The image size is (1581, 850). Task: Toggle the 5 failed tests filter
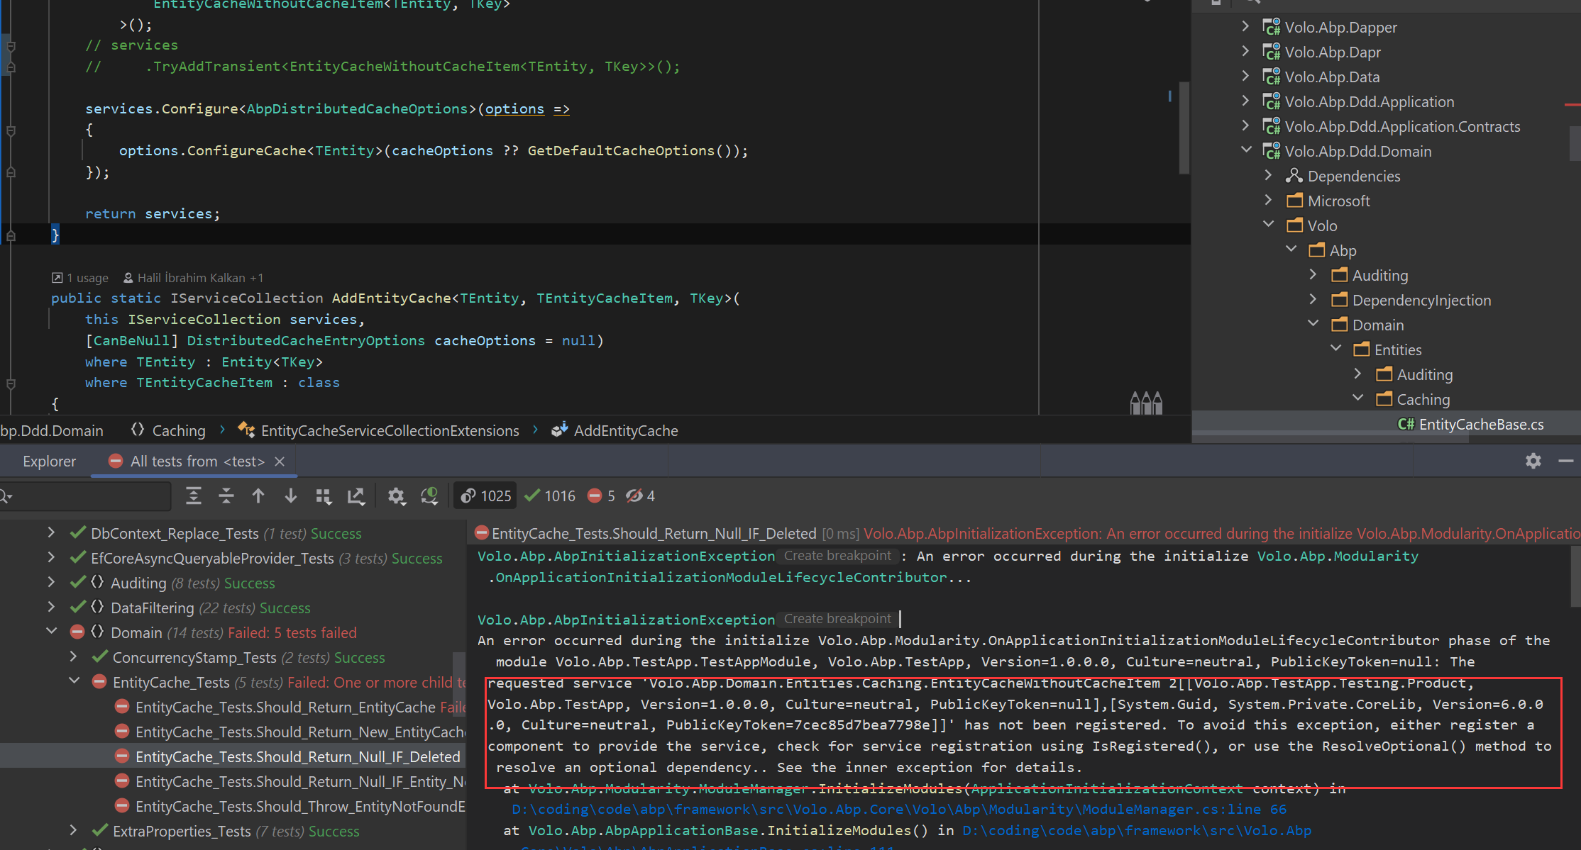click(602, 496)
